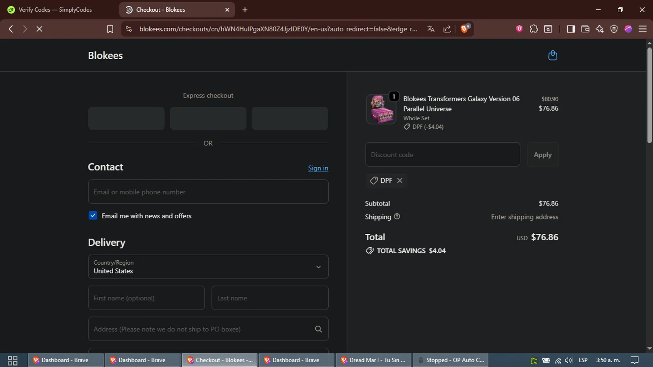Image resolution: width=653 pixels, height=367 pixels.
Task: Go back to previous page
Action: (x=11, y=29)
